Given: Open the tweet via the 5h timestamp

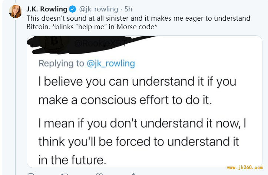Looking at the screenshot, I should click(128, 9).
